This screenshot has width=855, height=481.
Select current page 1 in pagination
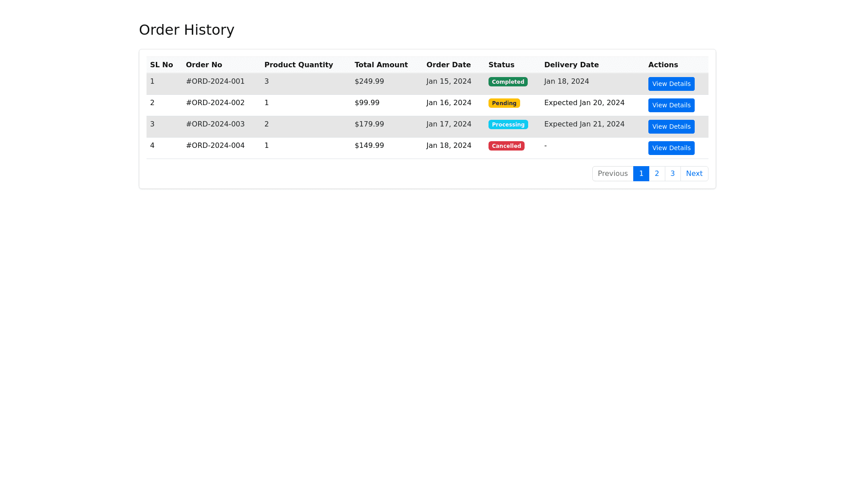click(x=641, y=174)
